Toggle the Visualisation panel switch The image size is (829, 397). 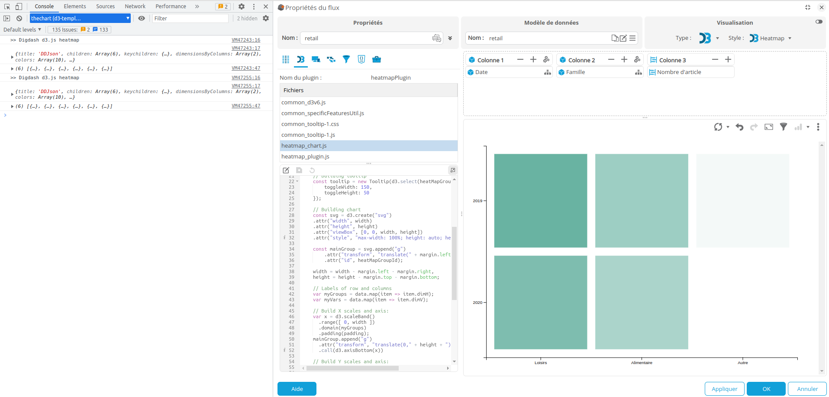point(819,22)
